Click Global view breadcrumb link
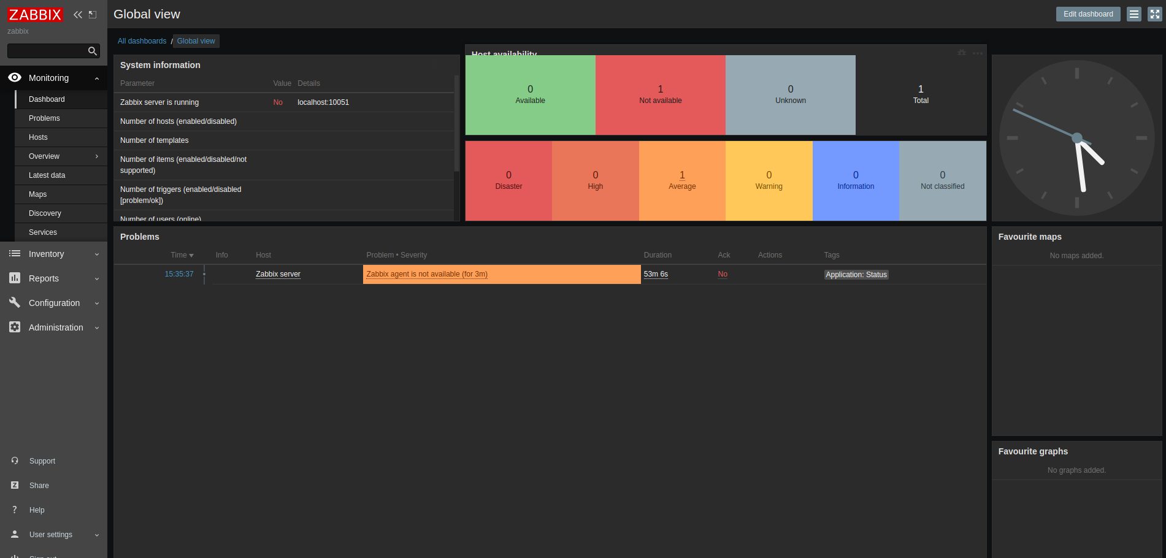 point(196,41)
